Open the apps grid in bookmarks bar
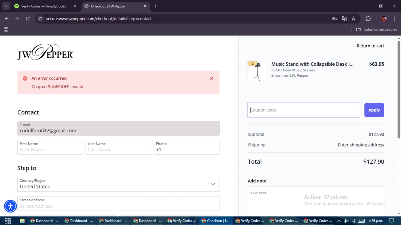 point(6,29)
